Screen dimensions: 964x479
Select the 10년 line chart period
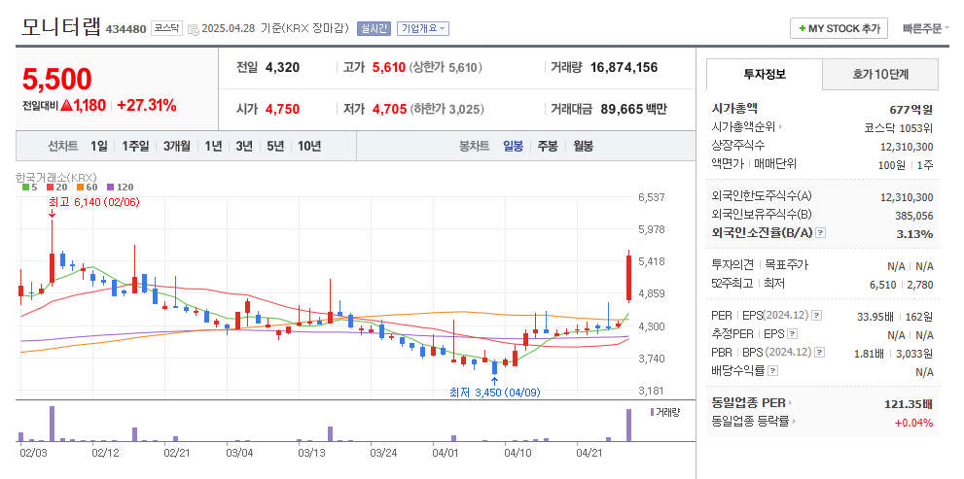(x=309, y=146)
